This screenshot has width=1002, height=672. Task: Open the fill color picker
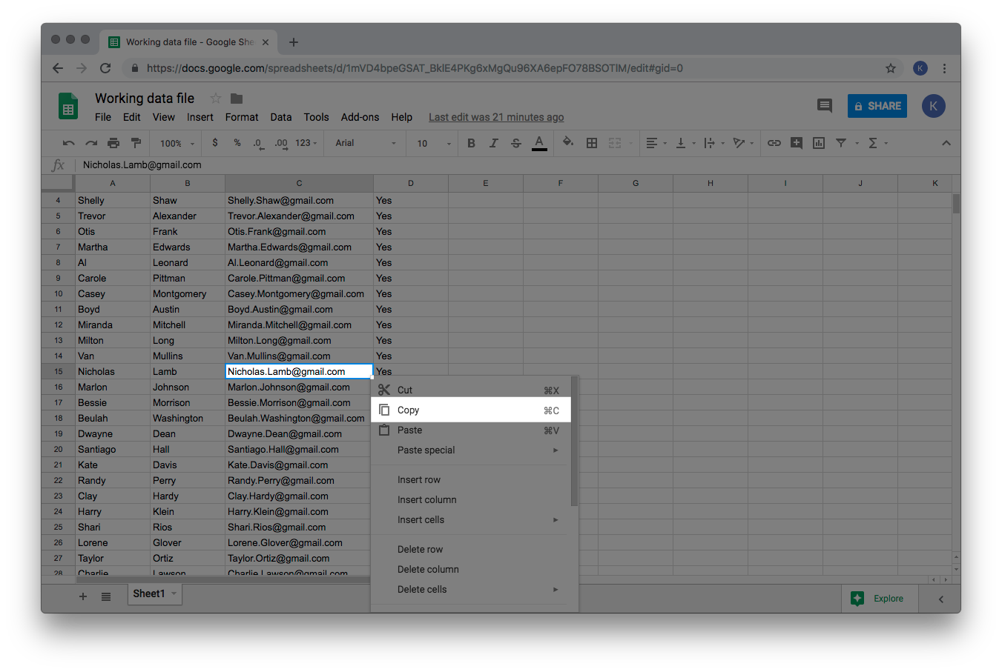point(567,143)
